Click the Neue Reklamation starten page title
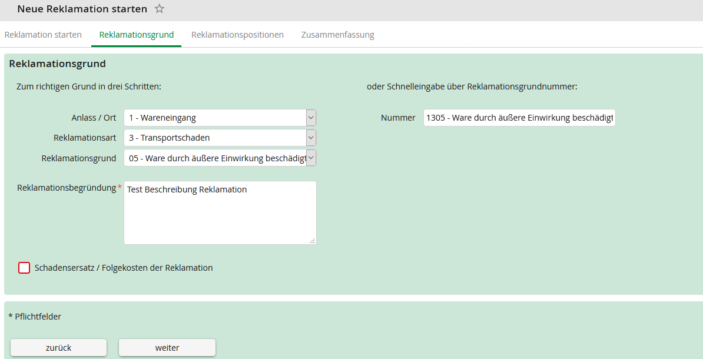 (x=82, y=9)
